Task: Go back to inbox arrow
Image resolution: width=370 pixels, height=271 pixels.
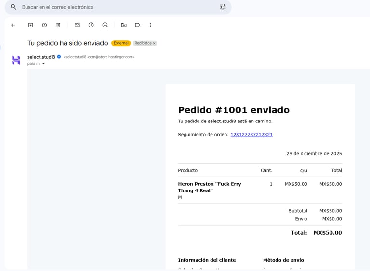Action: tap(13, 25)
